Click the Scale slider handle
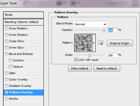Image resolution: width=140 pixels, height=106 pixels. [90, 55]
